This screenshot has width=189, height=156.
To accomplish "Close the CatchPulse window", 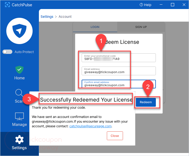I will [184, 5].
